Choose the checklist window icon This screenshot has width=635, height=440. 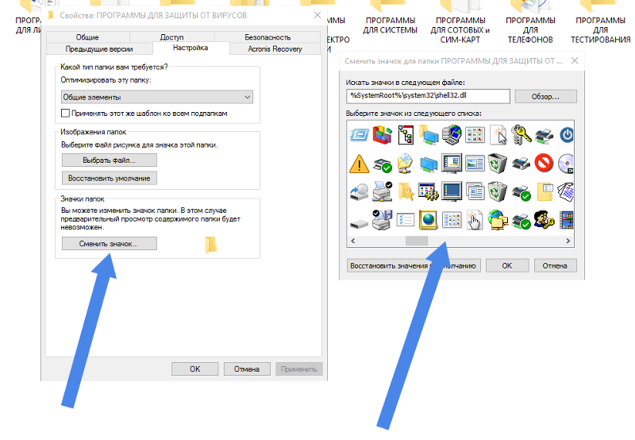coord(406,220)
